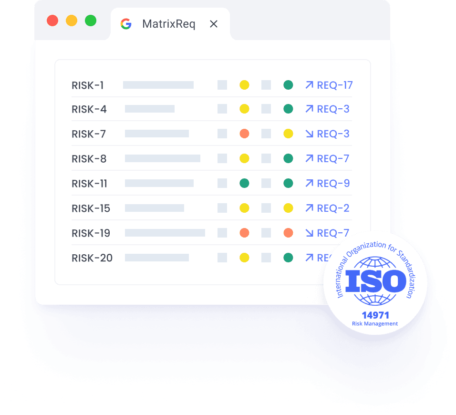
Task: Click the green macOS window button
Action: click(x=91, y=21)
